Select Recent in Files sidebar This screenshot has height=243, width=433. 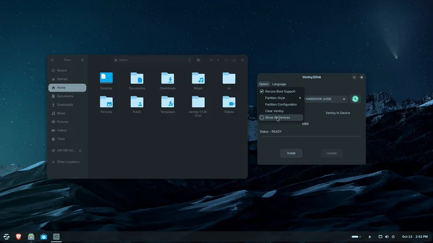[67, 70]
